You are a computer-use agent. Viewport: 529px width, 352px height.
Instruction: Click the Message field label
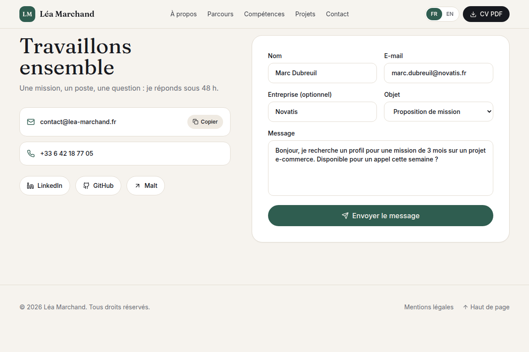[x=281, y=133]
